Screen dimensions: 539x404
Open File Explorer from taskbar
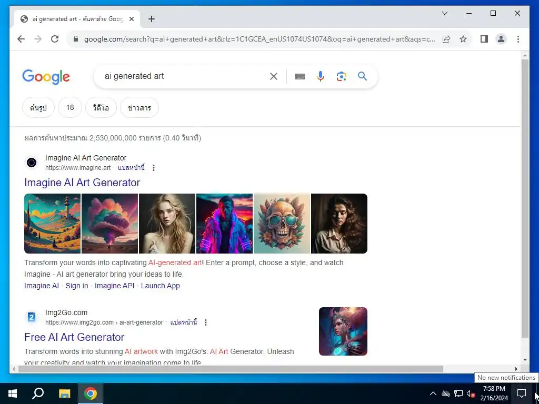[x=64, y=393]
